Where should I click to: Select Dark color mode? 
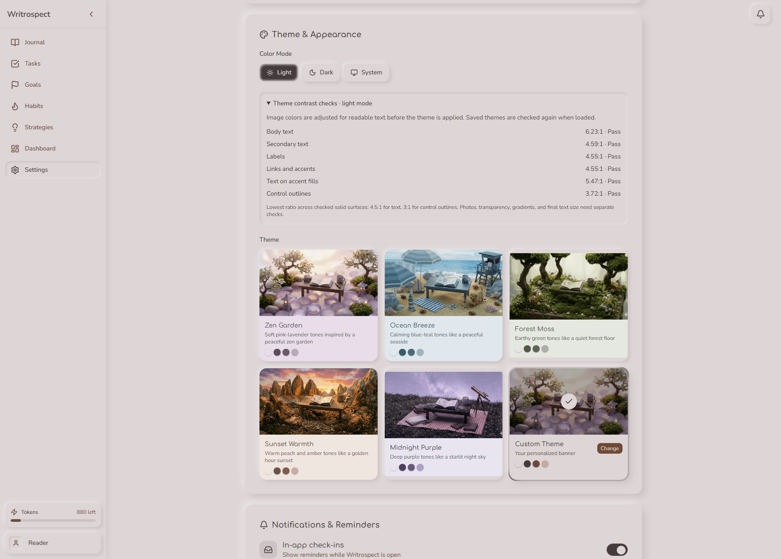click(321, 72)
